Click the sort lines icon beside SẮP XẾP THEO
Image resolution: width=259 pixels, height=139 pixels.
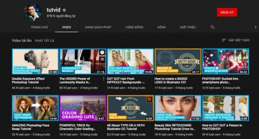point(224,40)
